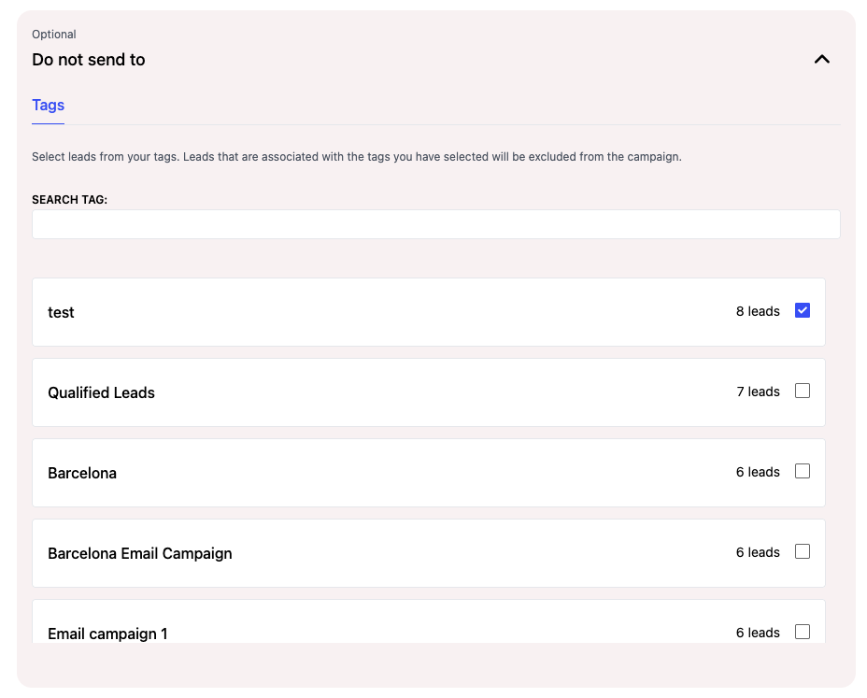This screenshot has width=867, height=698.
Task: Click Email campaign 1's 6 leads count
Action: click(x=758, y=633)
